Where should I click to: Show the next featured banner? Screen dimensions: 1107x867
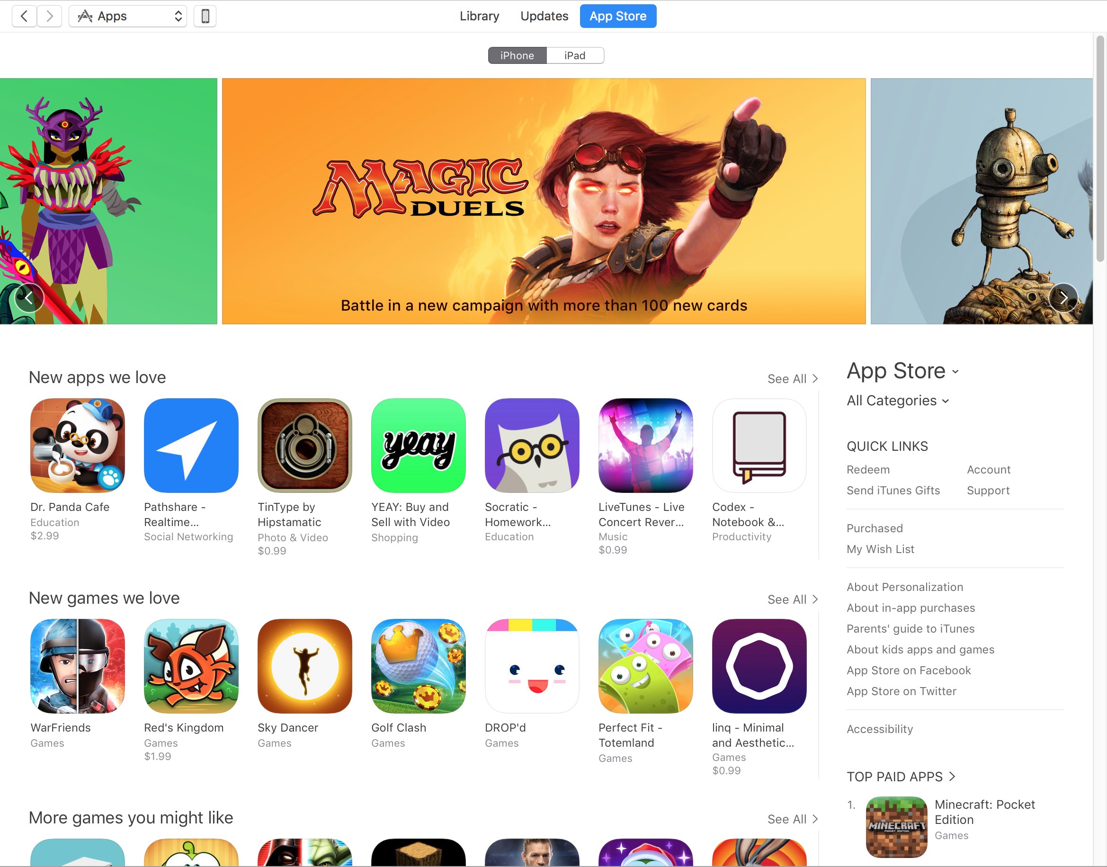coord(1063,298)
